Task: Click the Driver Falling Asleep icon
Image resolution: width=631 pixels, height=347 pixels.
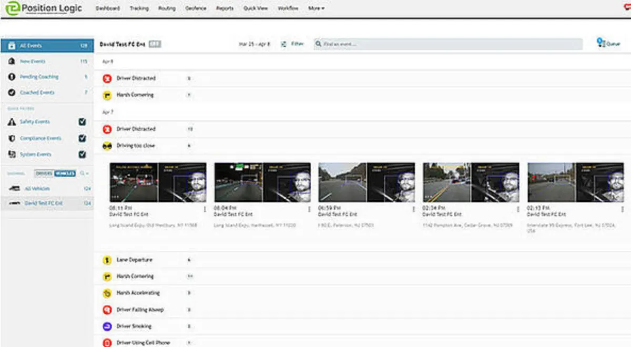Action: (x=107, y=310)
